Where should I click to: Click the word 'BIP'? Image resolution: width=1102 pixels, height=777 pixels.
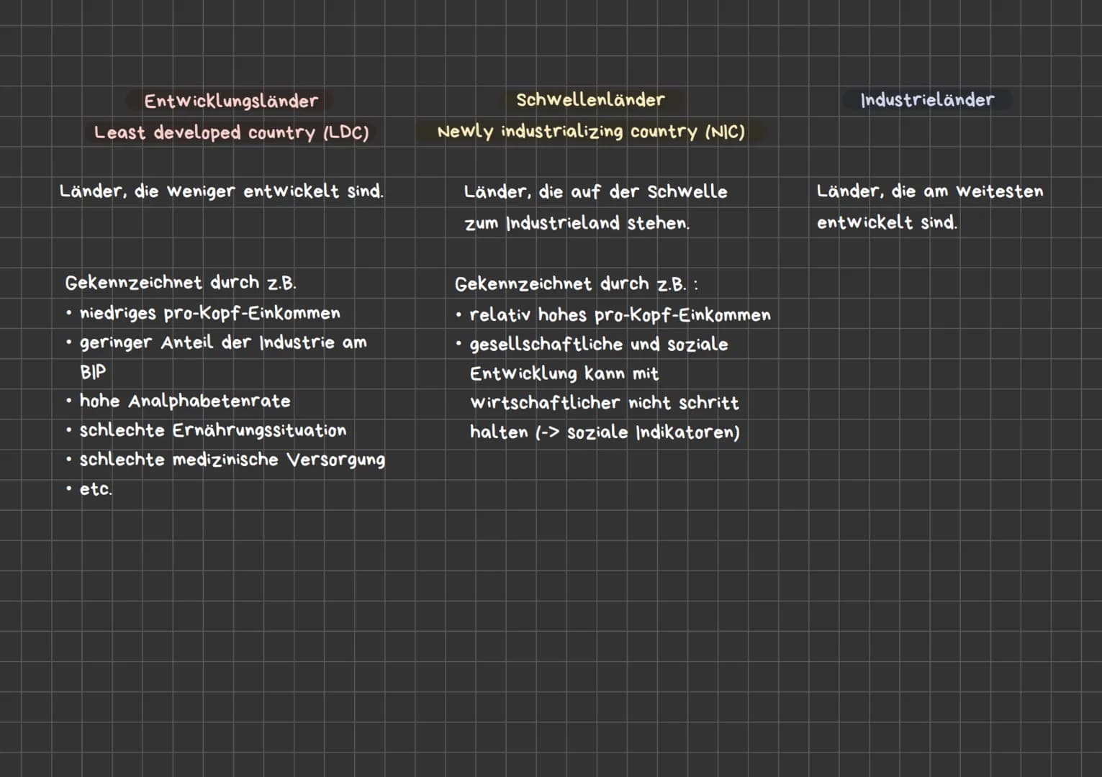(93, 372)
